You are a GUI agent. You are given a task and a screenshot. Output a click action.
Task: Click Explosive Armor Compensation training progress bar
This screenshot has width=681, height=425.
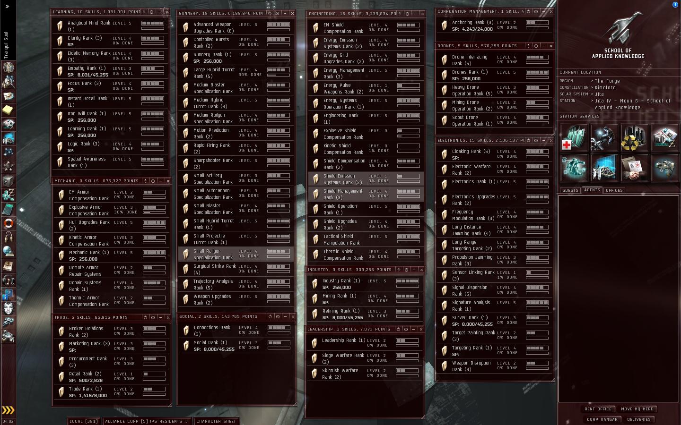tap(154, 212)
